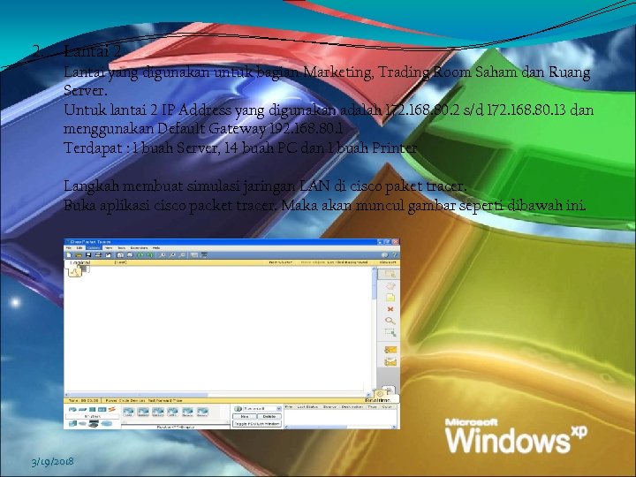636x477 pixels.
Task: Select the Connections lightning bolt icon
Action: 111,410
